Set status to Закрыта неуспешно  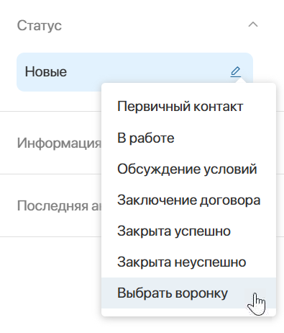click(x=188, y=262)
